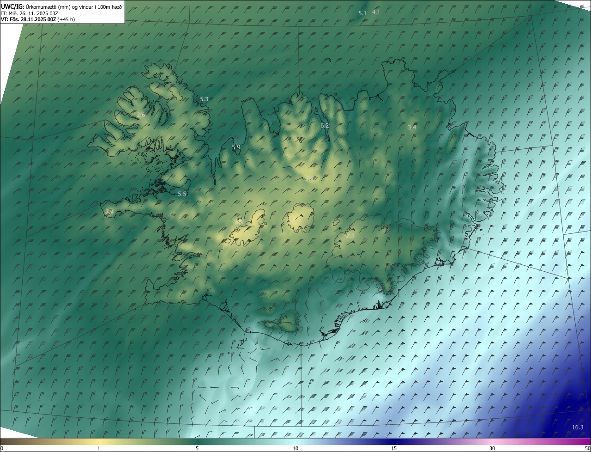Click the 6.2 precipitation value label
This screenshot has height=452, width=591.
click(325, 125)
